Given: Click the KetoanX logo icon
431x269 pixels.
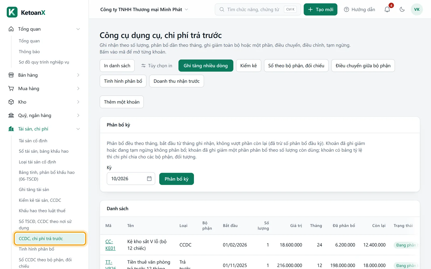Looking at the screenshot, I should pyautogui.click(x=12, y=12).
